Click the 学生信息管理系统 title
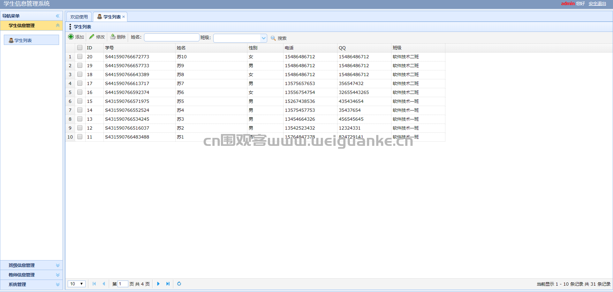This screenshot has height=292, width=613. pos(27,4)
